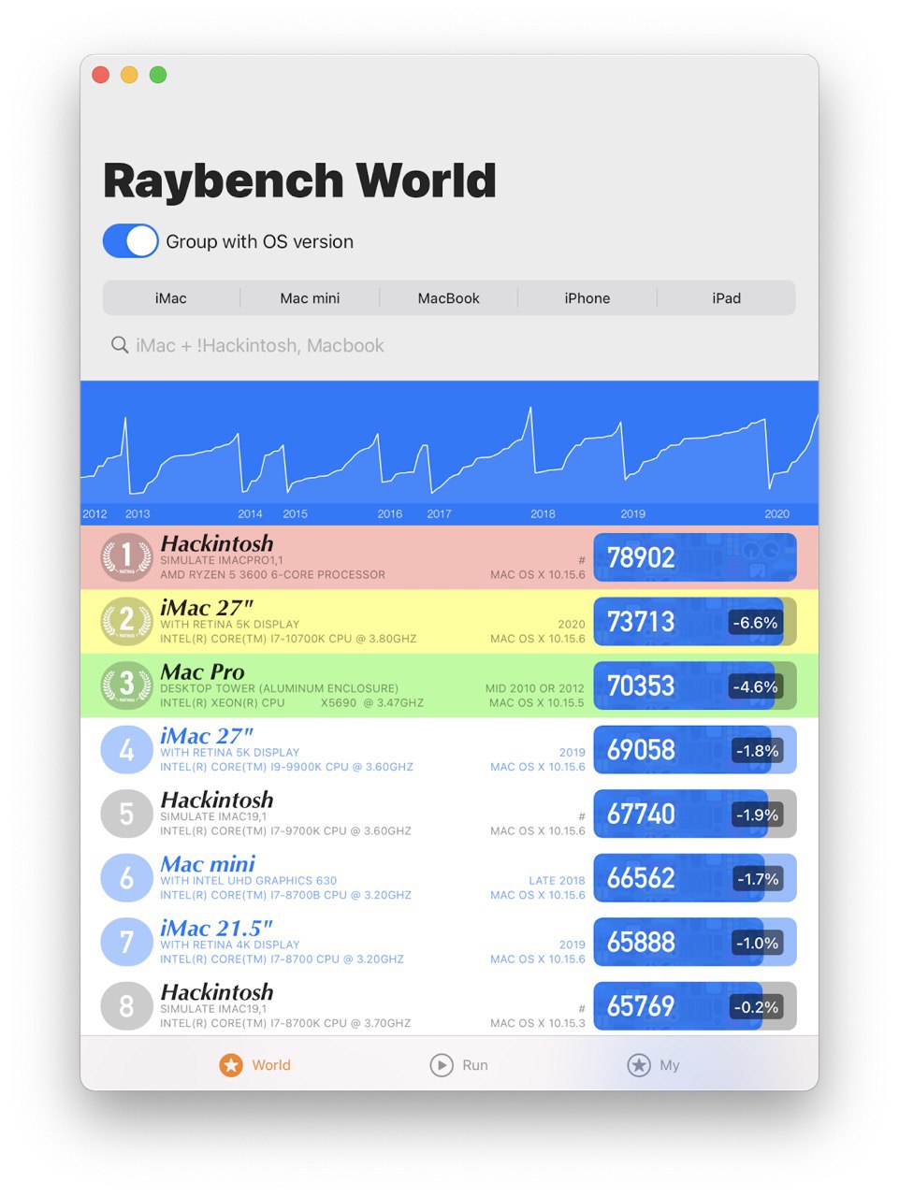Image resolution: width=899 pixels, height=1197 pixels.
Task: Select the iPhone filter segment
Action: [x=587, y=298]
